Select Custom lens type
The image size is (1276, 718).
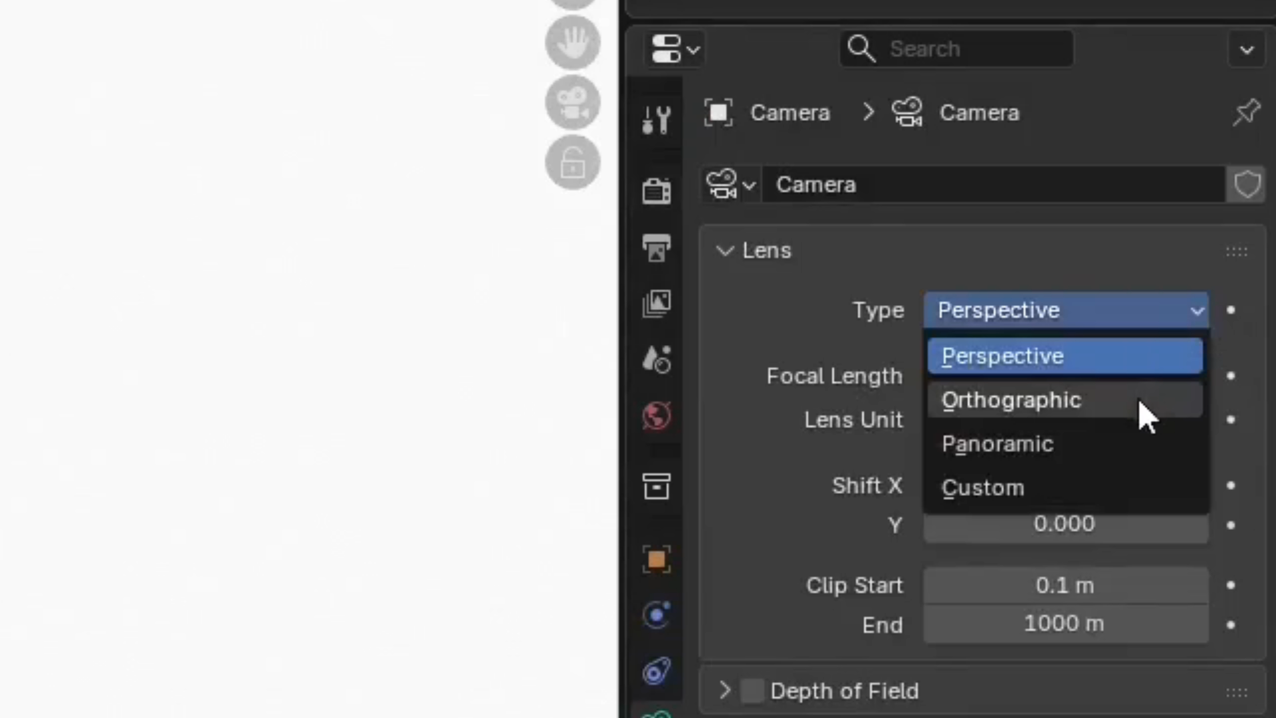1065,488
